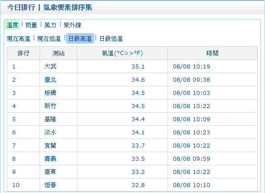The height and width of the screenshot is (193, 265).
Task: Click the 時間 column header
Action: [213, 53]
